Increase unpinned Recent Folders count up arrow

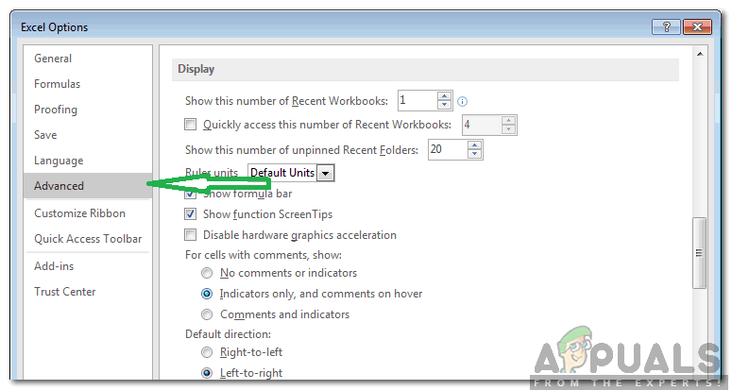475,145
